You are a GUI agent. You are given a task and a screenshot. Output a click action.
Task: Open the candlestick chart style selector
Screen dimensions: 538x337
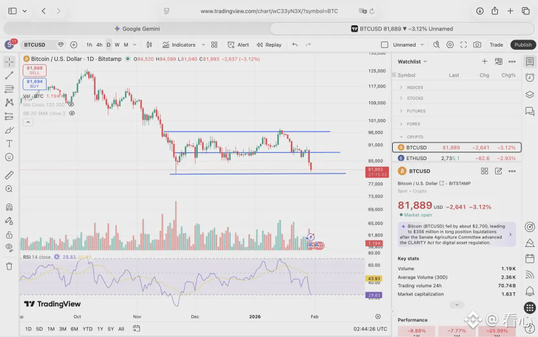149,45
